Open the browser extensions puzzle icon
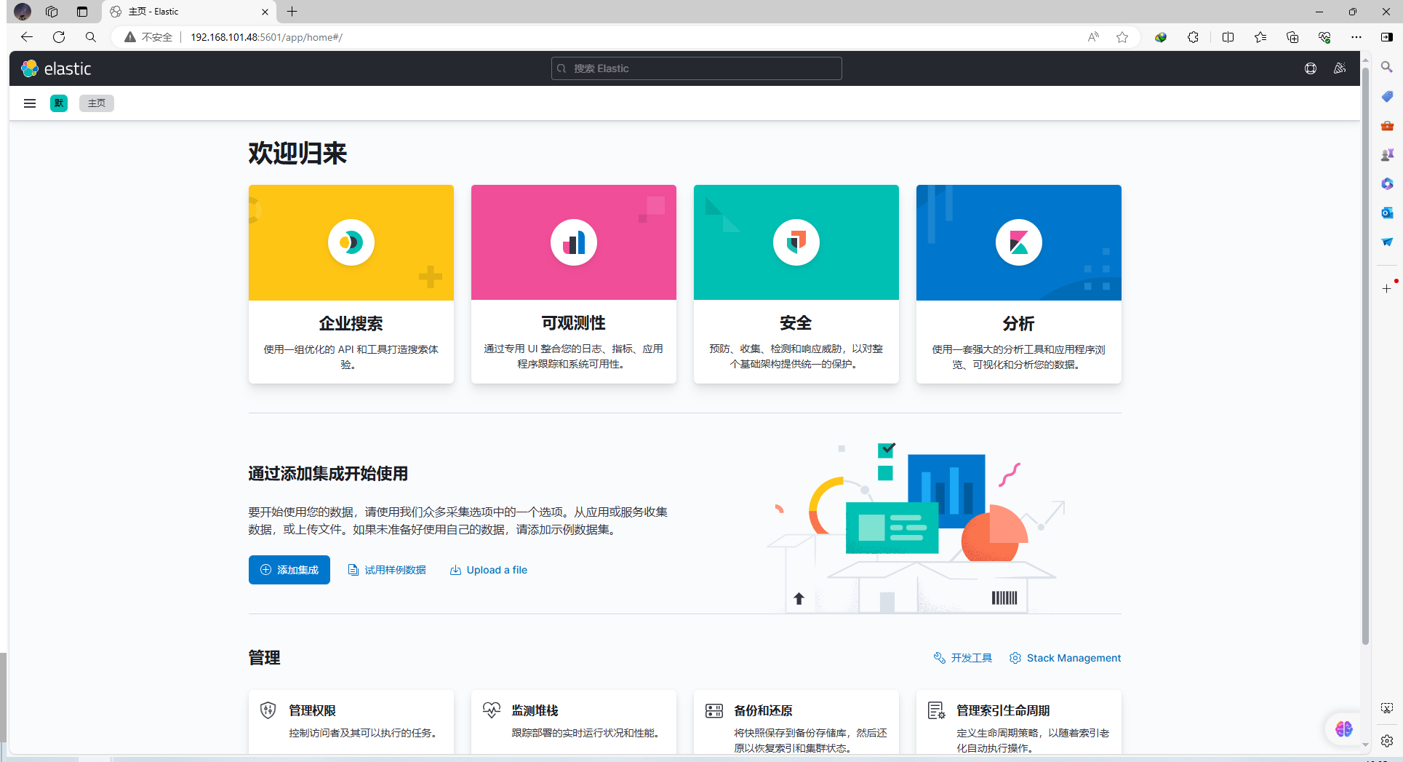The height and width of the screenshot is (762, 1403). point(1193,37)
